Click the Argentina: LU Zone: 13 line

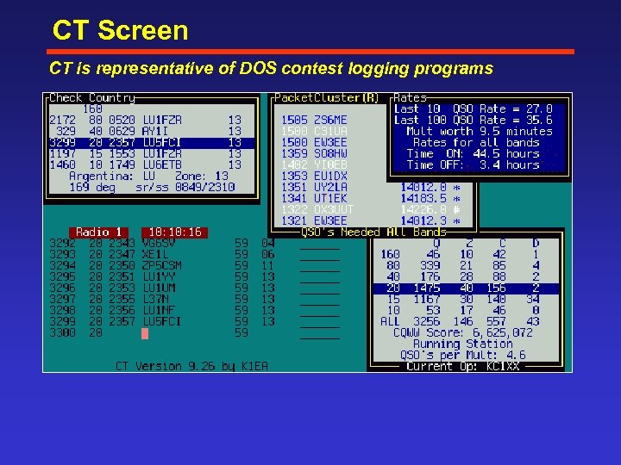(x=149, y=176)
